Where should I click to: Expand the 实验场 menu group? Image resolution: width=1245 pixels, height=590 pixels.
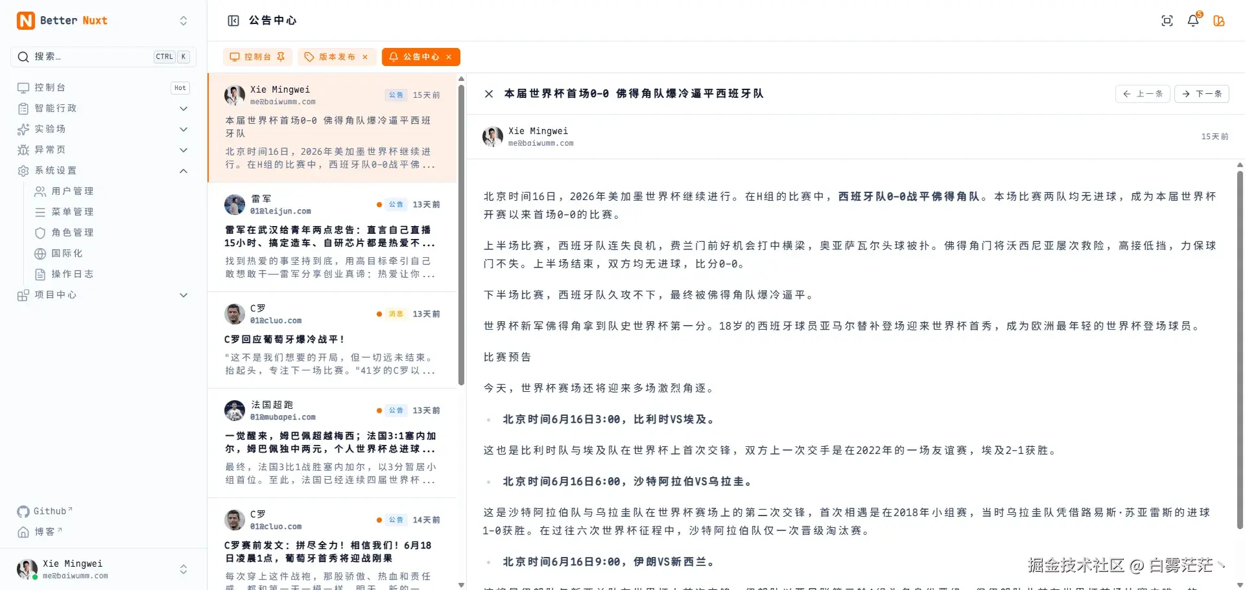(104, 129)
